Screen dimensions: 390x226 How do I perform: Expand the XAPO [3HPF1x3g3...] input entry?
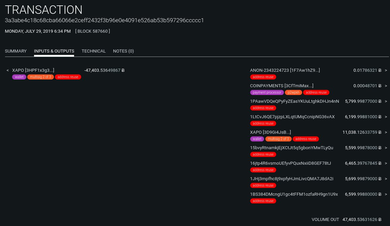[x=33, y=70]
